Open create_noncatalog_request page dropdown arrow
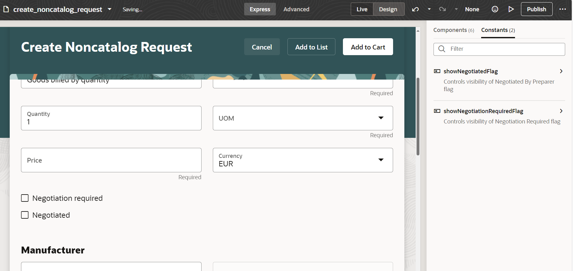Screen dimensions: 573x271 pyautogui.click(x=109, y=9)
